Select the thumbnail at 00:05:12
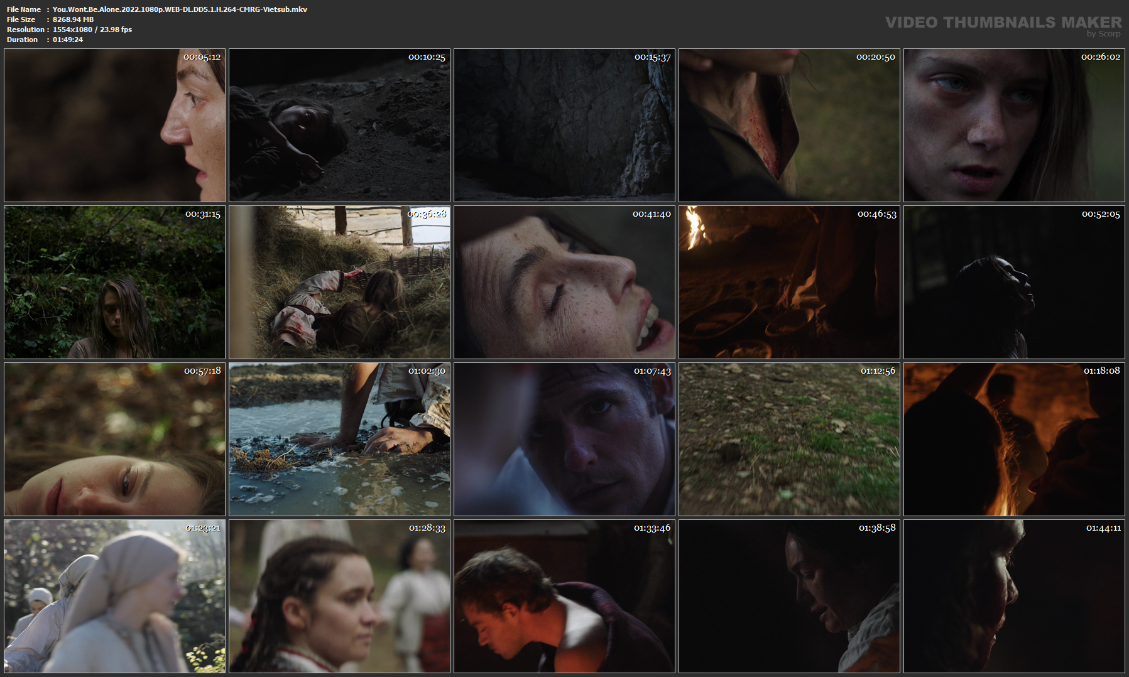This screenshot has width=1129, height=677. point(114,125)
